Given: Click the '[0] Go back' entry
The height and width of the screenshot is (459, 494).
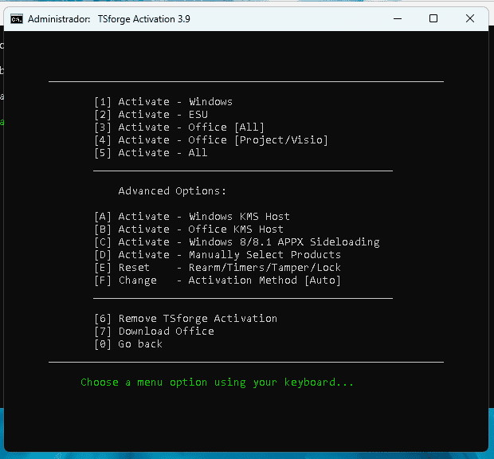Looking at the screenshot, I should [127, 344].
